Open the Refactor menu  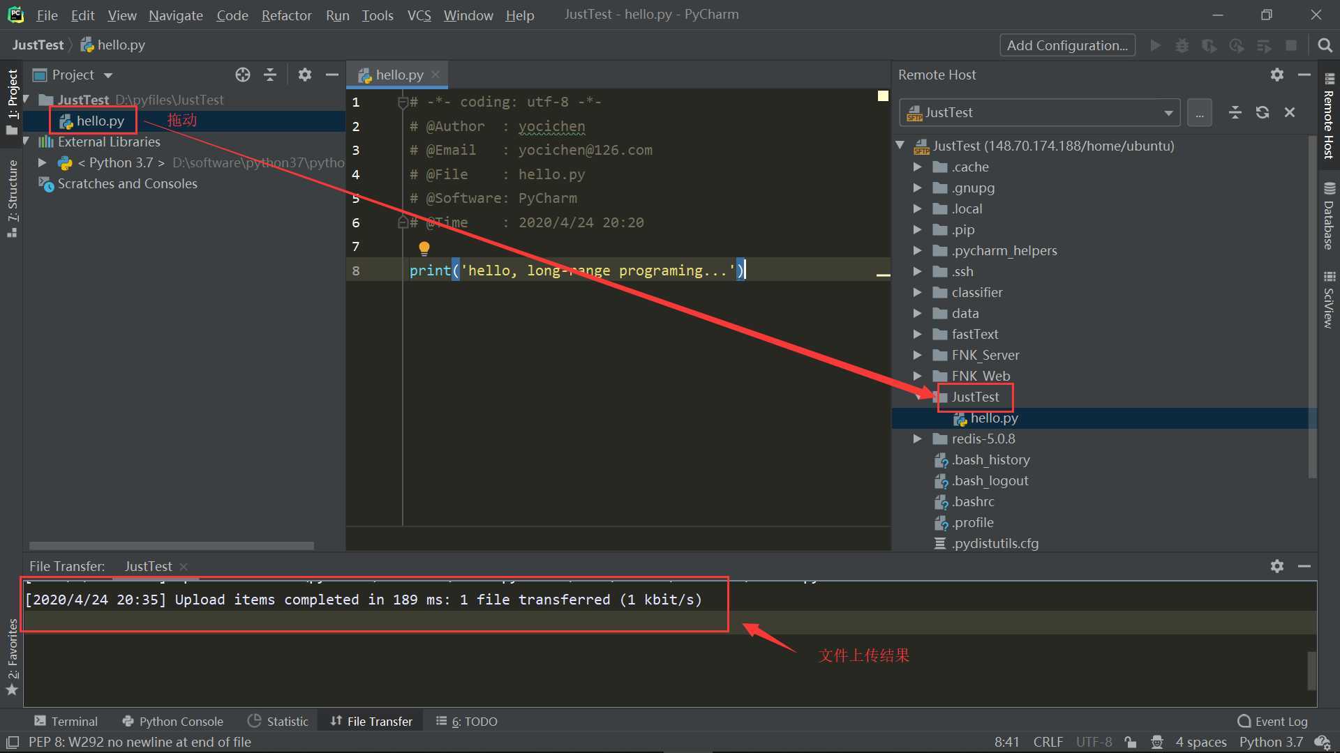[x=286, y=15]
